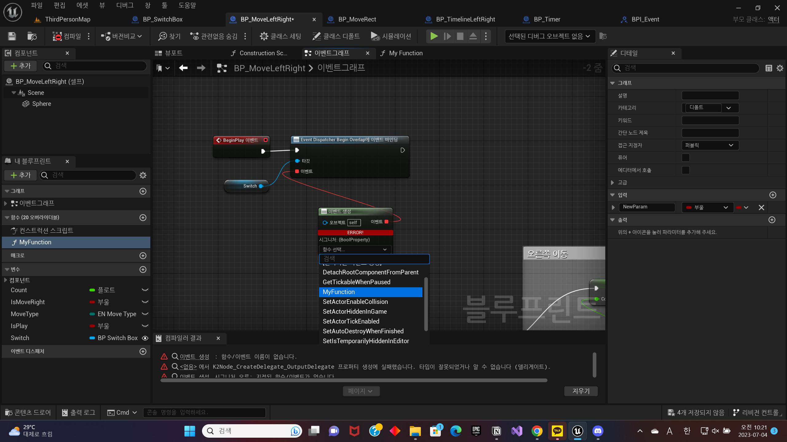Viewport: 787px width, 442px height.
Task: Add new input parameter with plus in 입력
Action: click(x=773, y=195)
